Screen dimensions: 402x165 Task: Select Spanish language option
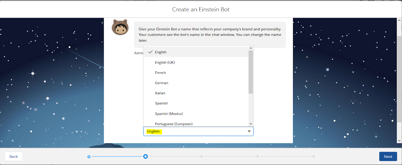point(196,103)
